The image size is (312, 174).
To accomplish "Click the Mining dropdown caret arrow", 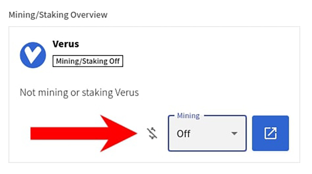I will pos(234,133).
